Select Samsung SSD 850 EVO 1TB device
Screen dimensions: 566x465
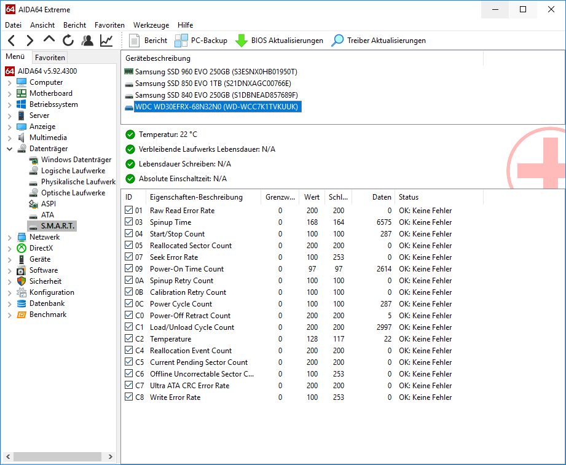click(213, 84)
